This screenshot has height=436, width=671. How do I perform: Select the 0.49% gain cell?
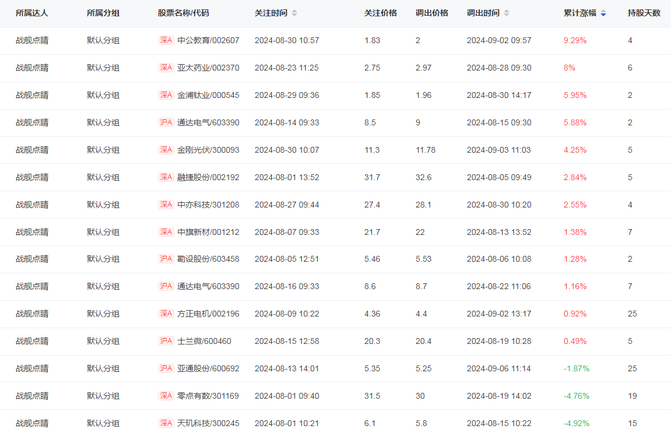pos(575,341)
